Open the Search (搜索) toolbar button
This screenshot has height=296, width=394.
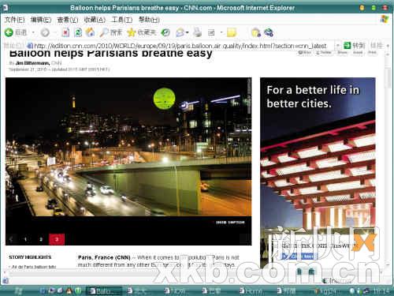pos(111,32)
